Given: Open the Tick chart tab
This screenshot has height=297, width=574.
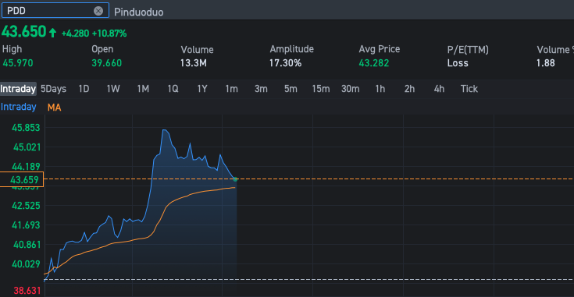Looking at the screenshot, I should tap(469, 89).
